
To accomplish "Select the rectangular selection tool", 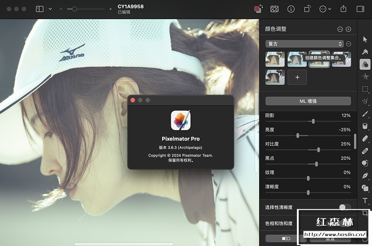I will point(365,89).
